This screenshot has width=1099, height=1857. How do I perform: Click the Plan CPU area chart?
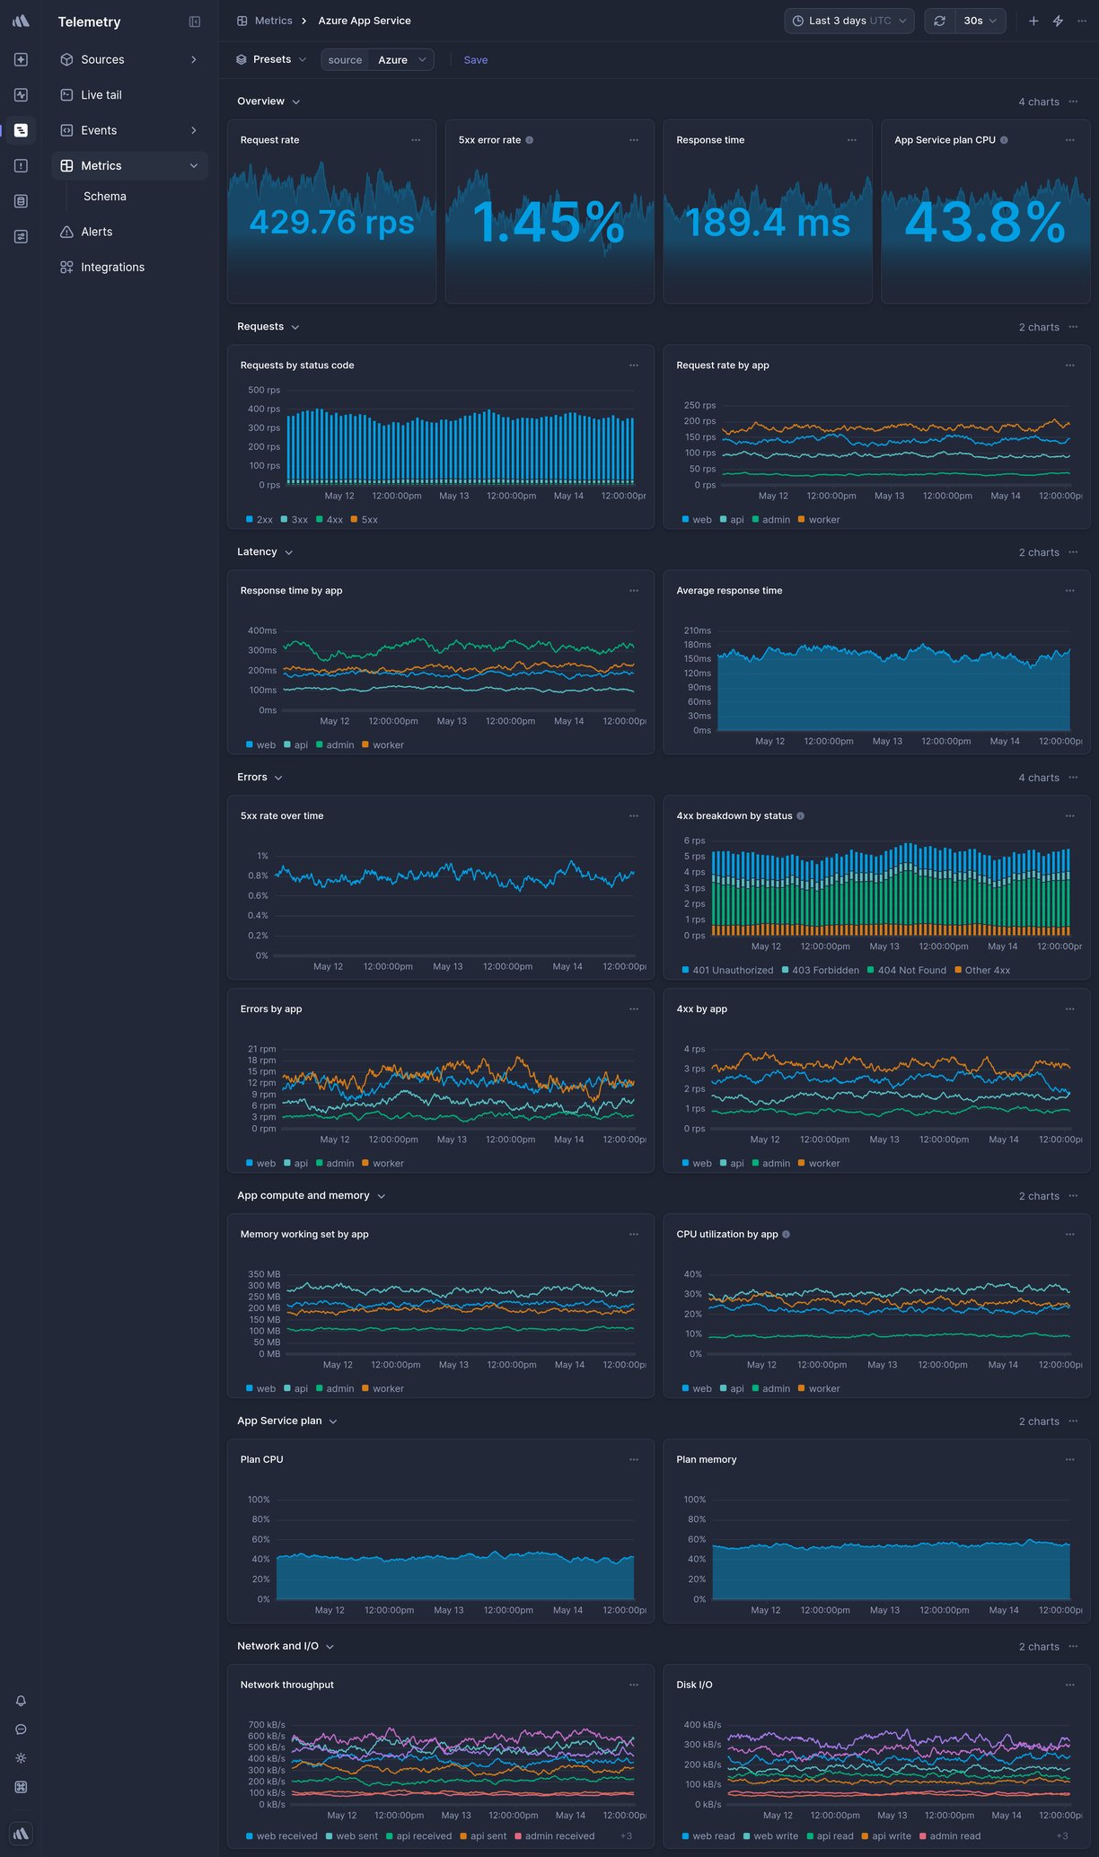[455, 1577]
